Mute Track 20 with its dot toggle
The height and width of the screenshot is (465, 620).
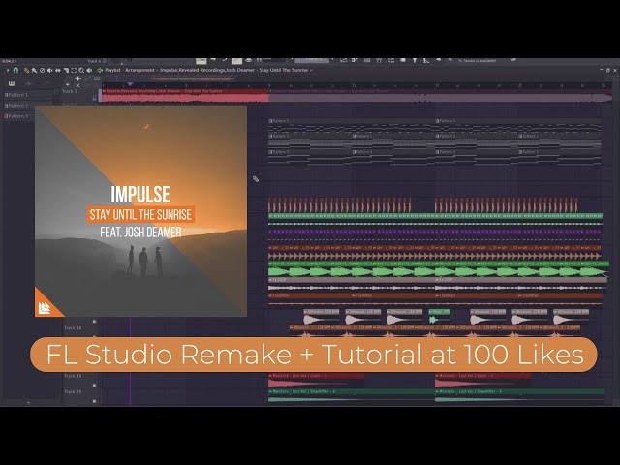tap(94, 401)
